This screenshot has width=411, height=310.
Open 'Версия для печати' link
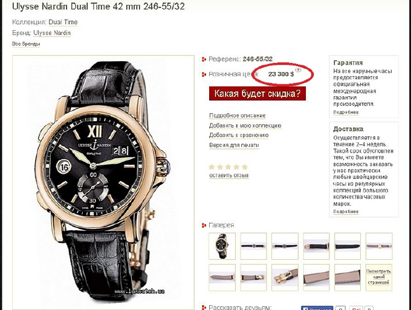(x=234, y=145)
